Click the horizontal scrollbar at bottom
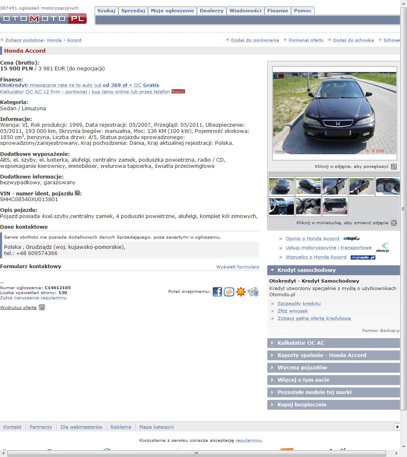This screenshot has width=407, height=457. [x=197, y=453]
